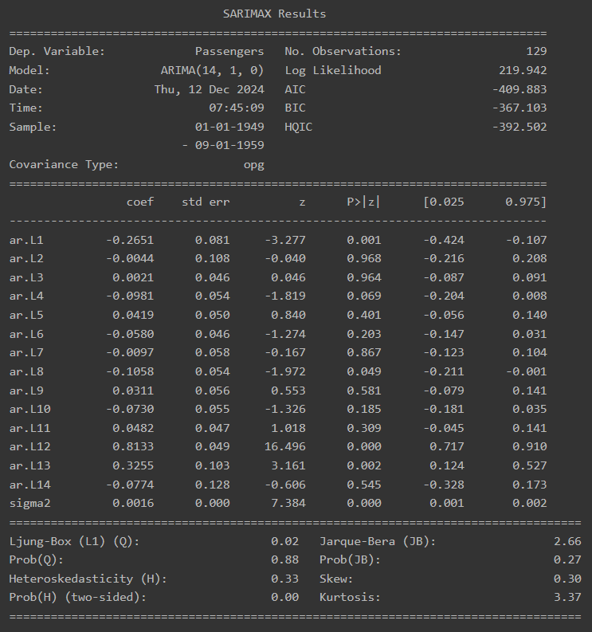This screenshot has height=632, width=592.
Task: Select the Jarque-Bera value "2.66"
Action: [567, 542]
